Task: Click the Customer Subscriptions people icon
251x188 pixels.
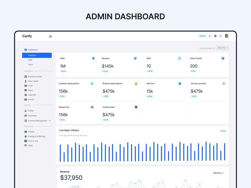Action: click(x=92, y=83)
